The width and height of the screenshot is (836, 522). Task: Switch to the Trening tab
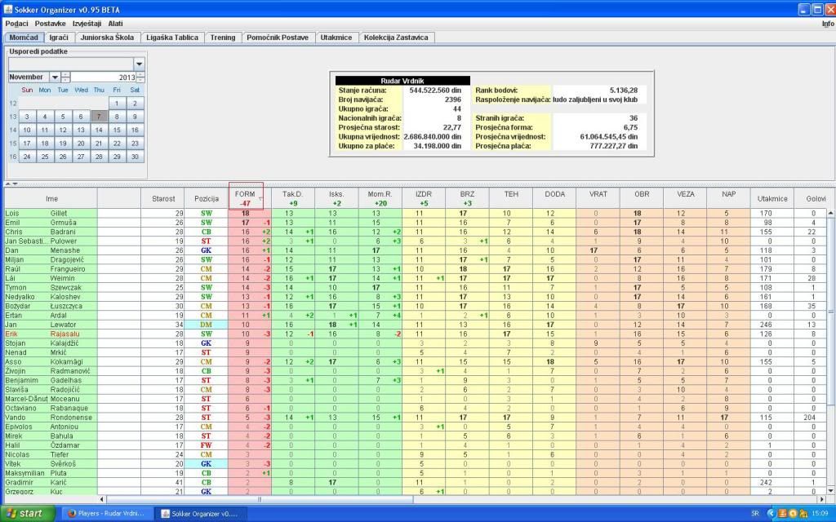coord(222,38)
